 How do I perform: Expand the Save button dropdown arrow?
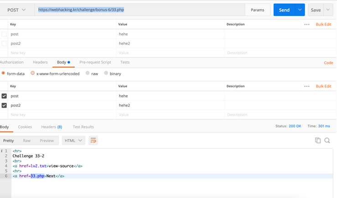pos(328,10)
